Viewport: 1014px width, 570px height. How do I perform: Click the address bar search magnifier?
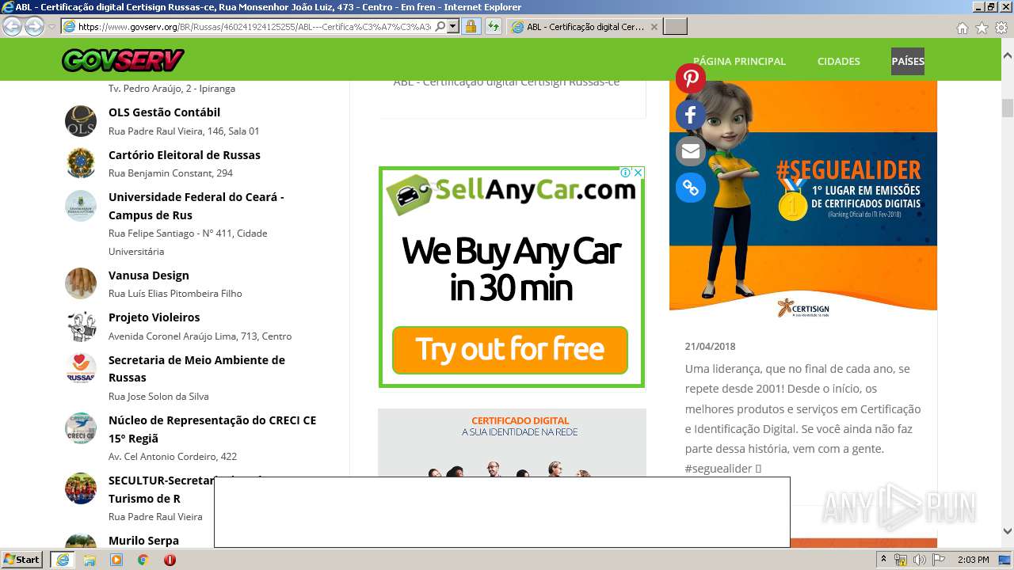[x=440, y=26]
